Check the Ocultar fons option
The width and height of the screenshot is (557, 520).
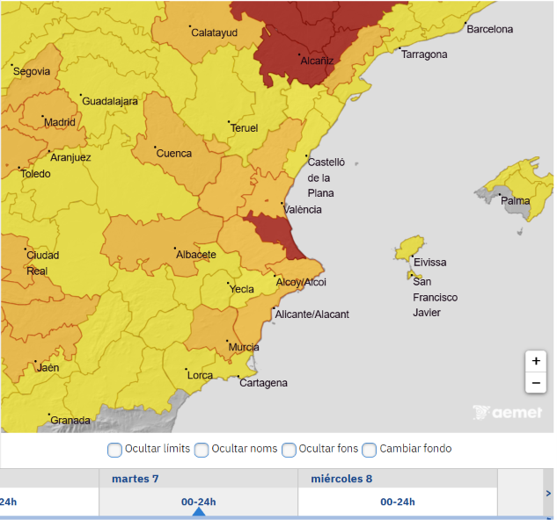point(289,450)
